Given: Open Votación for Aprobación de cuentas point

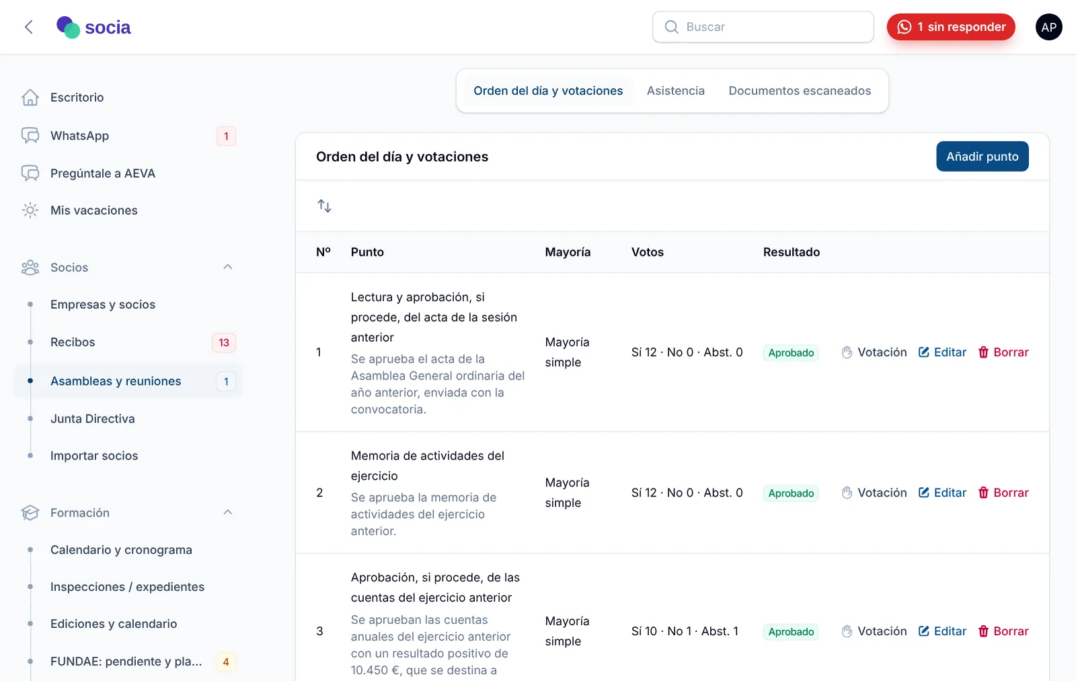Looking at the screenshot, I should pos(874,632).
